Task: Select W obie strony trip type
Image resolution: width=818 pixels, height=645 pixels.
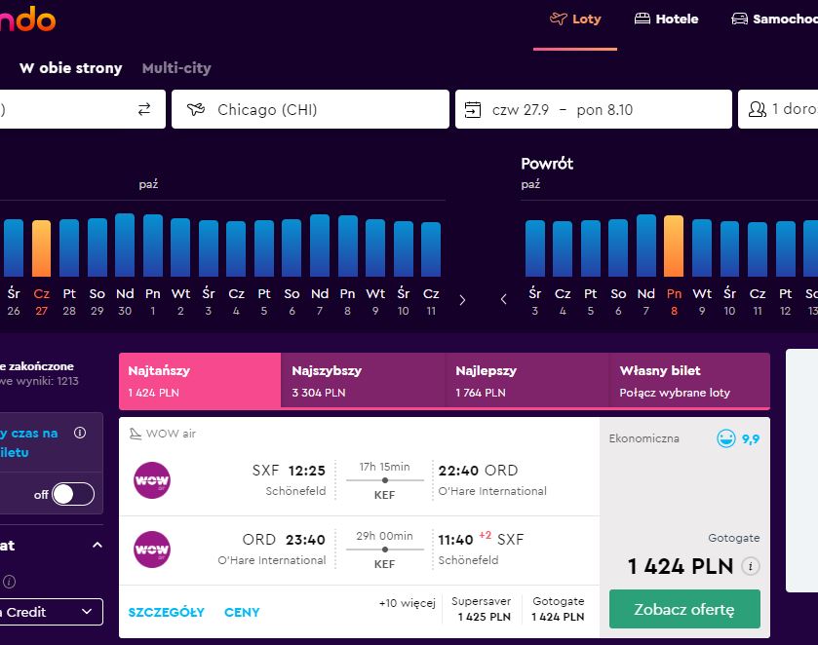Action: (71, 68)
